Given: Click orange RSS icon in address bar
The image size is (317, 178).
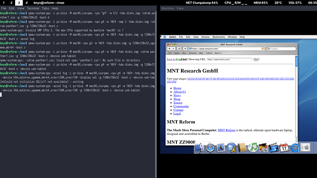Looking at the screenshot, I should click(x=263, y=49).
